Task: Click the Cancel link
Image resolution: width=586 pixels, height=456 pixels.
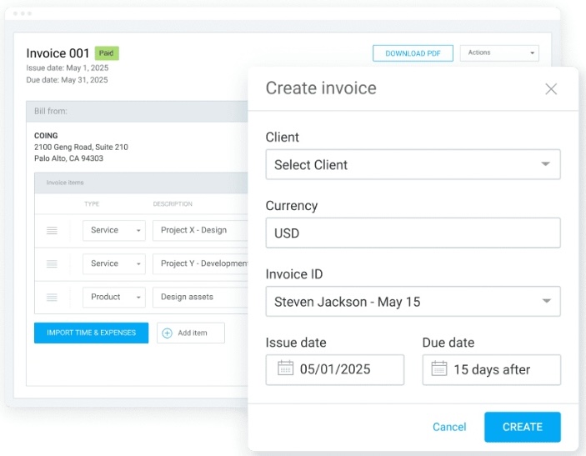Action: (449, 427)
